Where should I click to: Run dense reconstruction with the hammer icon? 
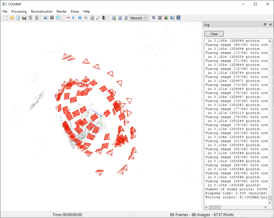pos(98,17)
